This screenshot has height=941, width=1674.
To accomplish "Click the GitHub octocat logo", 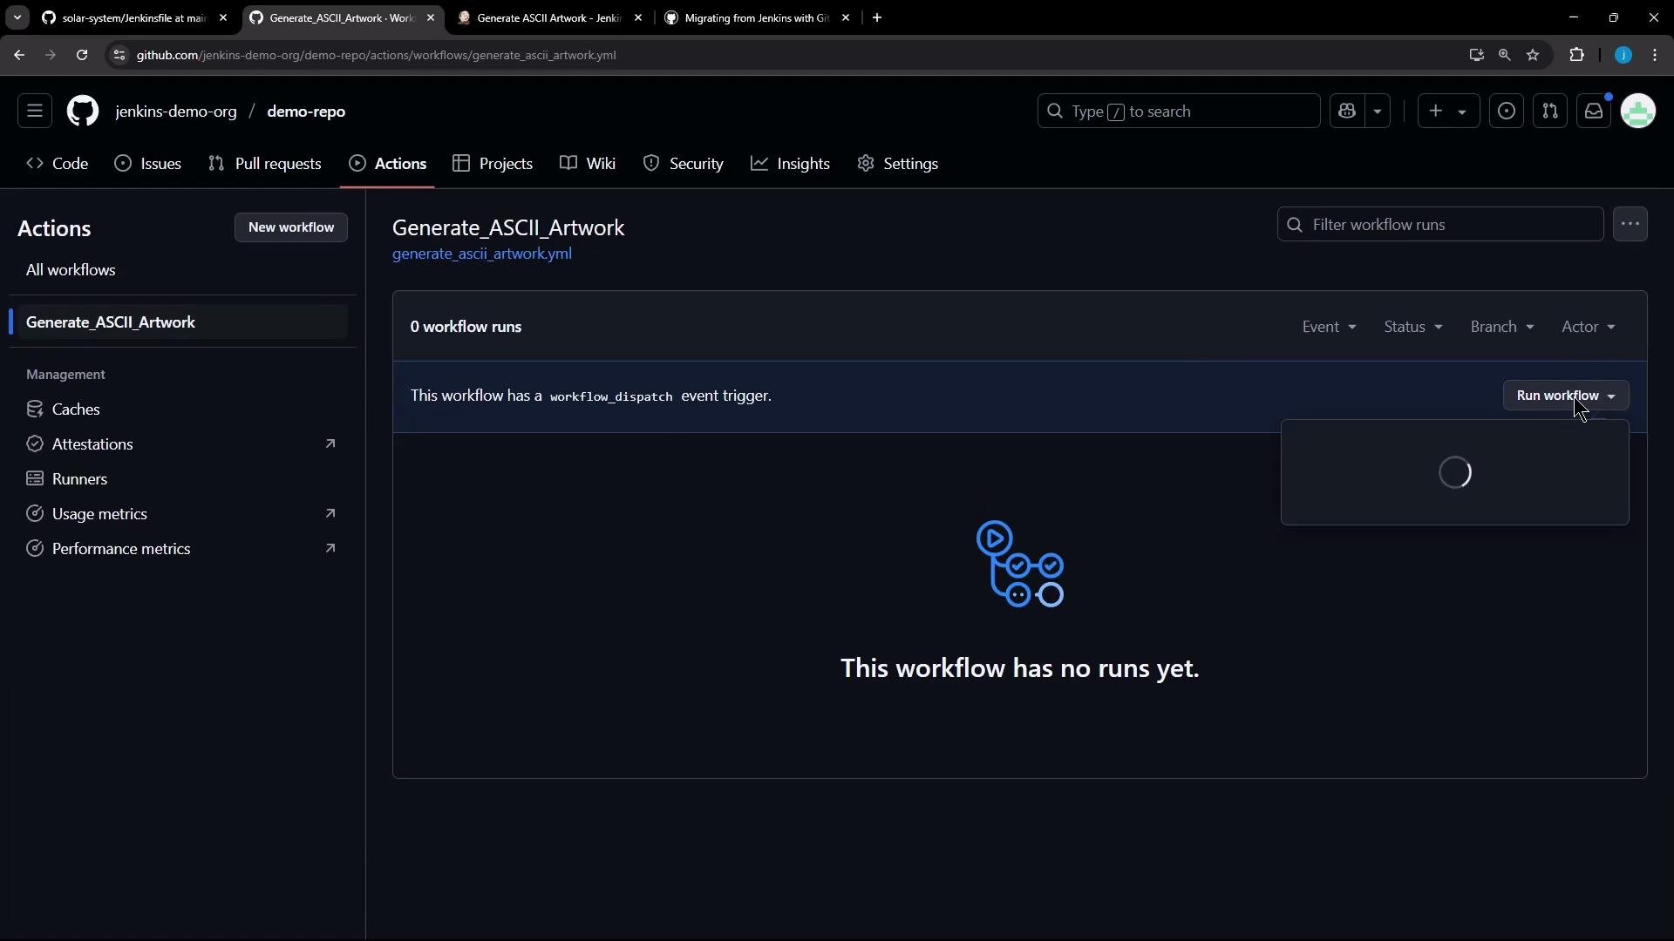I will point(83,112).
